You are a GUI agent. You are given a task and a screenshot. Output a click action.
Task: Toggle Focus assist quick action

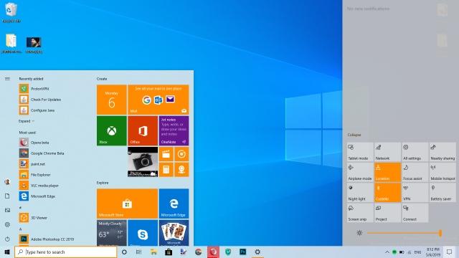coord(415,172)
